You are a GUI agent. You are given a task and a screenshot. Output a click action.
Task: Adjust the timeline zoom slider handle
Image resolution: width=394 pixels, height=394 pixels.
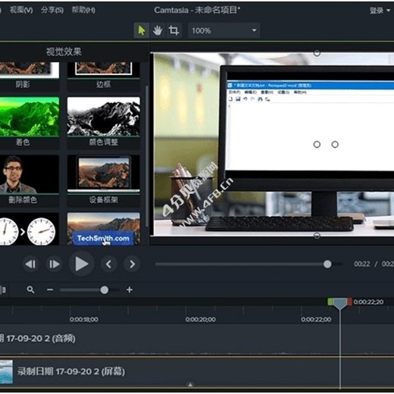pyautogui.click(x=105, y=289)
